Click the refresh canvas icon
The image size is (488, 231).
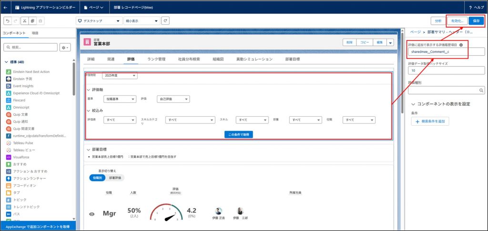(165, 21)
